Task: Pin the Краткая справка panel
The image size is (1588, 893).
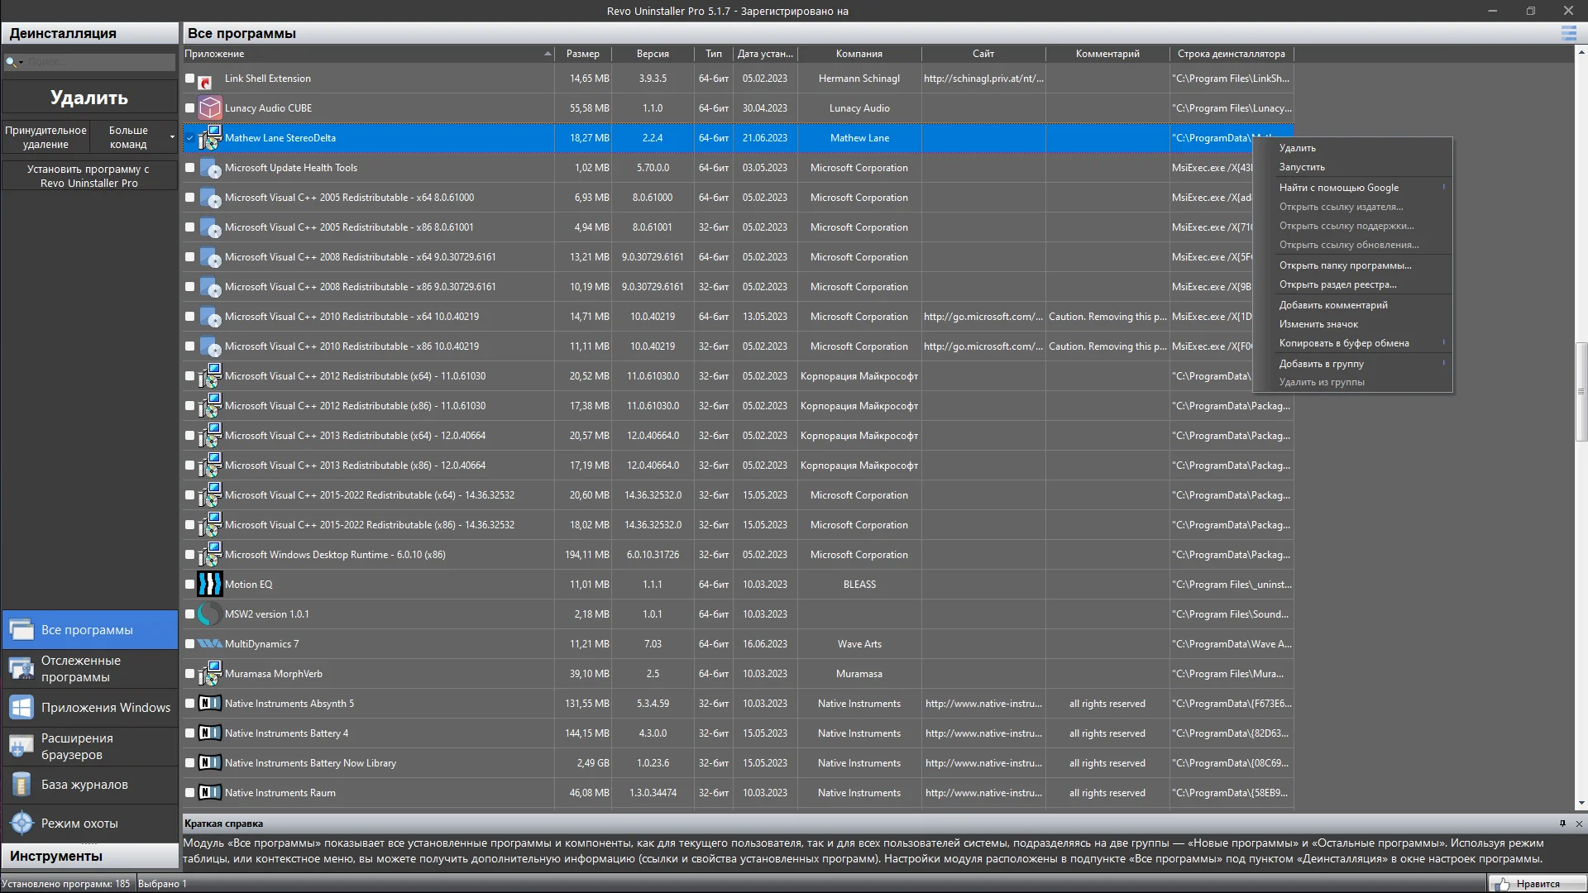Action: click(1562, 824)
